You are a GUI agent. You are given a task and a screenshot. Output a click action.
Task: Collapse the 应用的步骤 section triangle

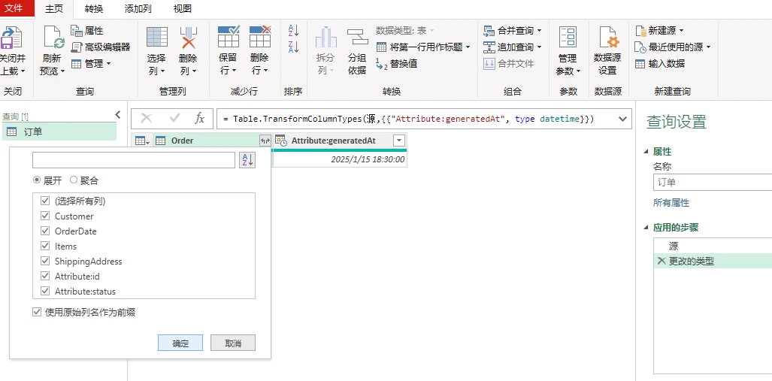(x=647, y=228)
